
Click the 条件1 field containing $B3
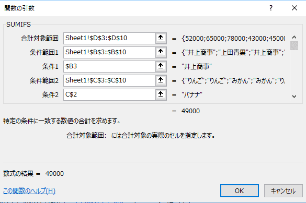tap(109, 66)
